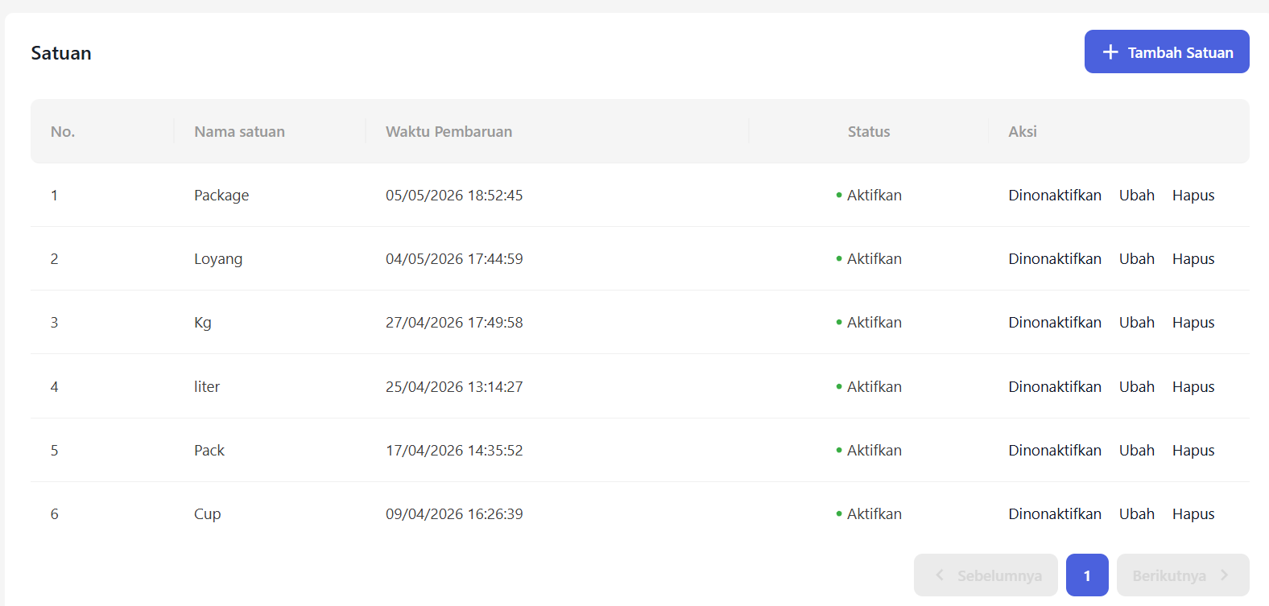Click the Status column header
The width and height of the screenshot is (1269, 606).
(868, 131)
